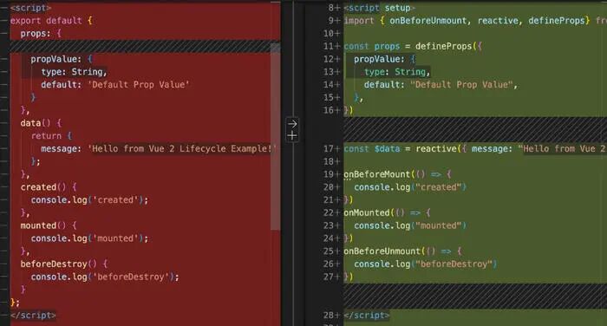This screenshot has height=326, width=607.
Task: Click 'type: String,' on line 13
Action: (397, 72)
